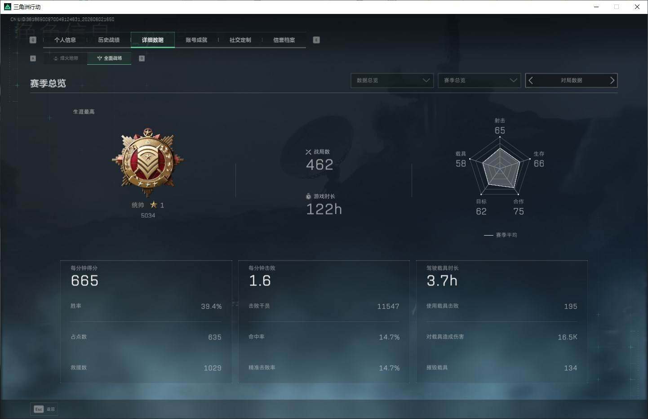This screenshot has height=419, width=648.
Task: Click the 返回 label next to Esc
Action: tap(51, 409)
